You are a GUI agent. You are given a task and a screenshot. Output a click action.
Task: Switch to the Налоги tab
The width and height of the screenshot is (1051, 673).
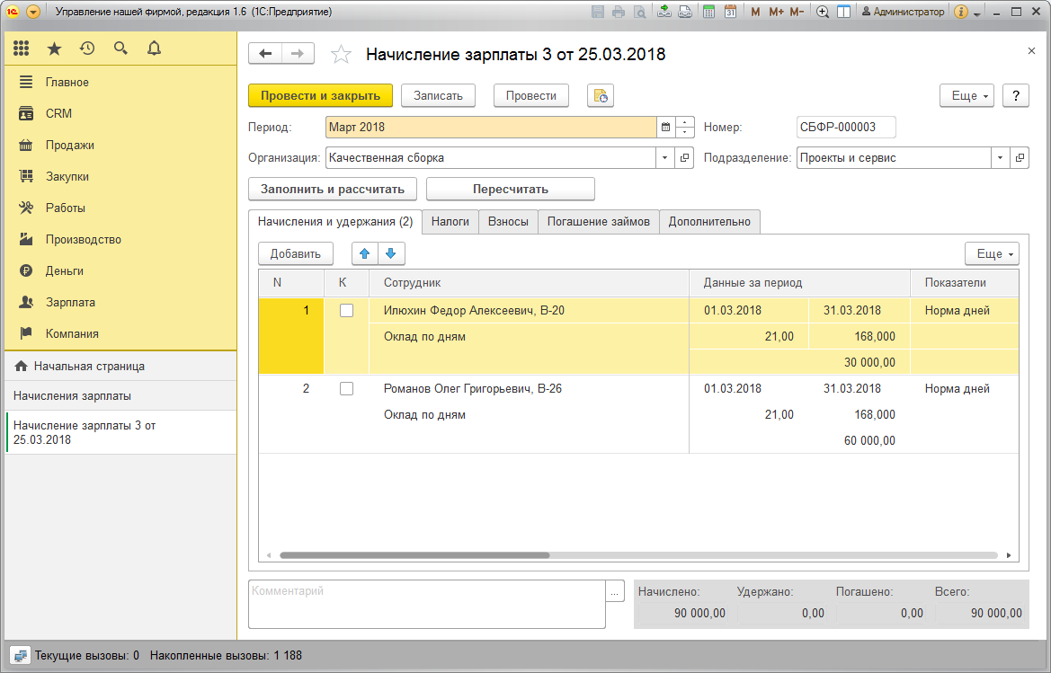(x=450, y=222)
